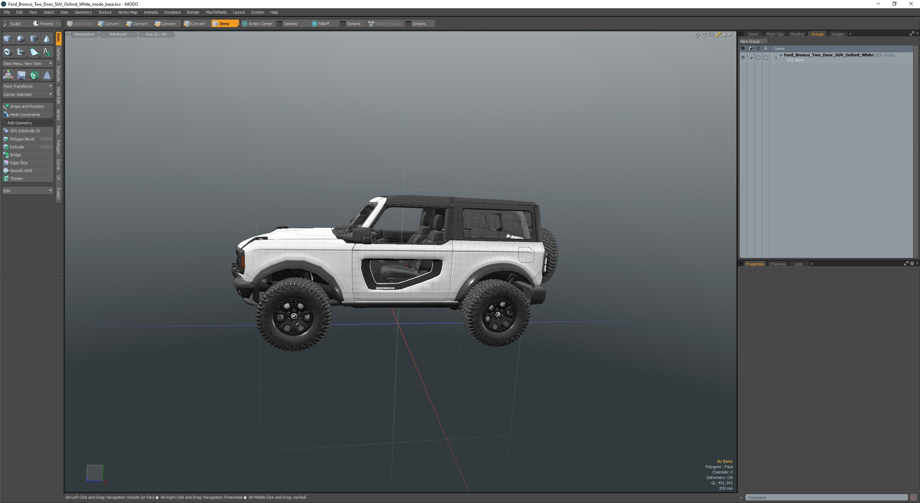The width and height of the screenshot is (920, 503).
Task: Choose the Extrude tool
Action: [28, 147]
